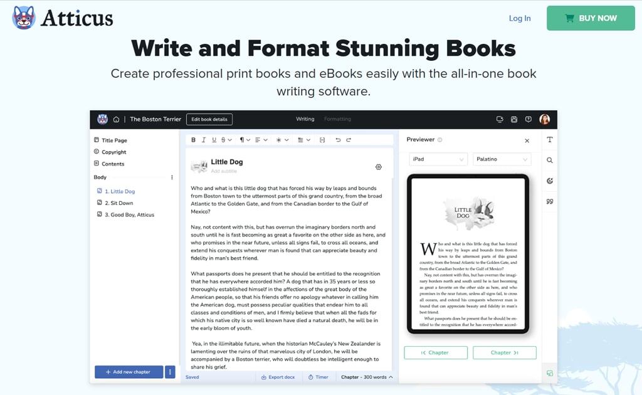Toggle bold formatting
This screenshot has height=395, width=642.
point(193,140)
